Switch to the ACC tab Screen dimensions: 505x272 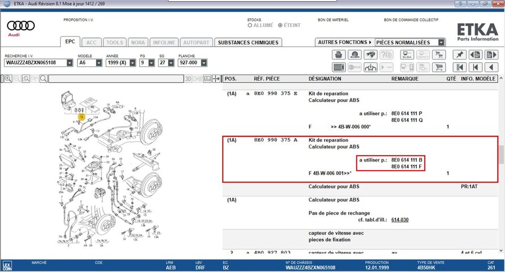click(91, 42)
